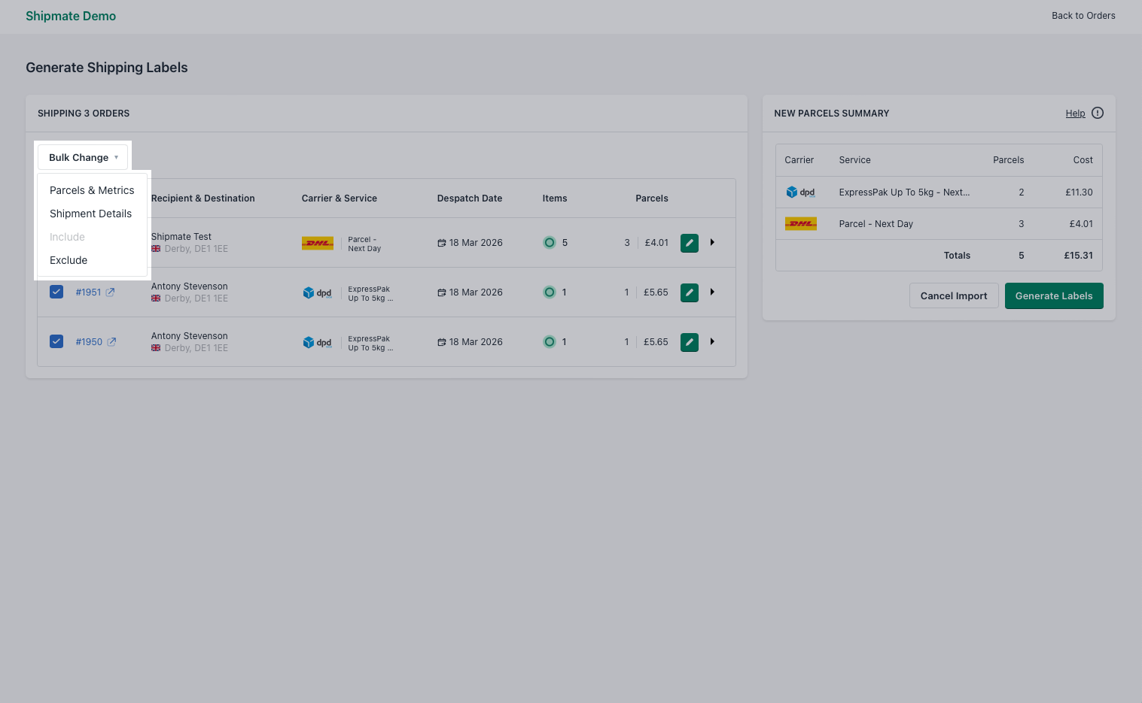Choose Exclude from the Bulk Change menu

(68, 260)
